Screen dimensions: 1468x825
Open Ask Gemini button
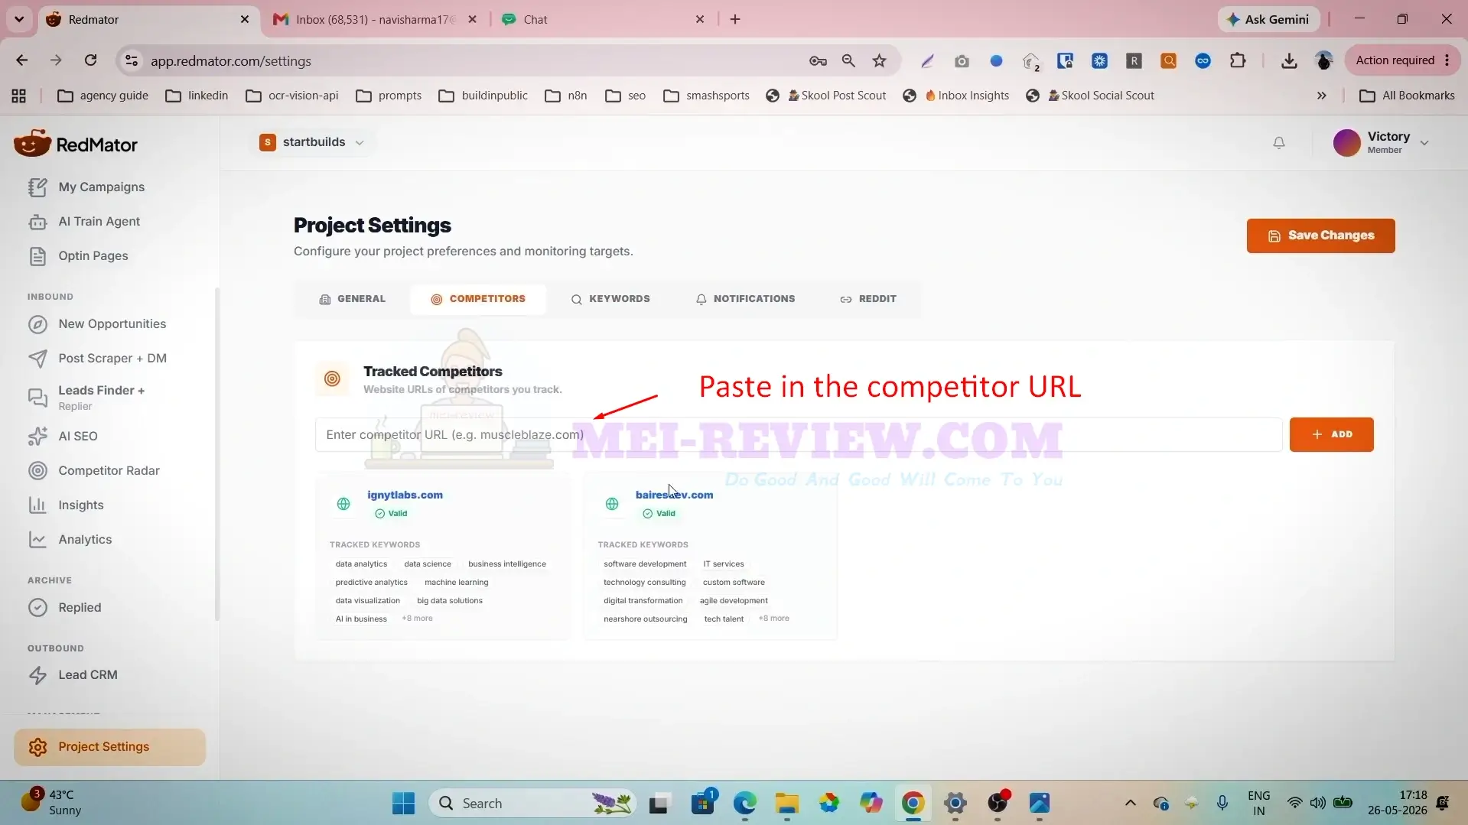(1268, 19)
